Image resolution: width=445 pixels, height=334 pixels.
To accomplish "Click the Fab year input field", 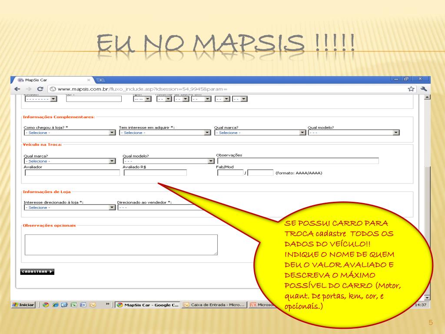I will pos(230,173).
